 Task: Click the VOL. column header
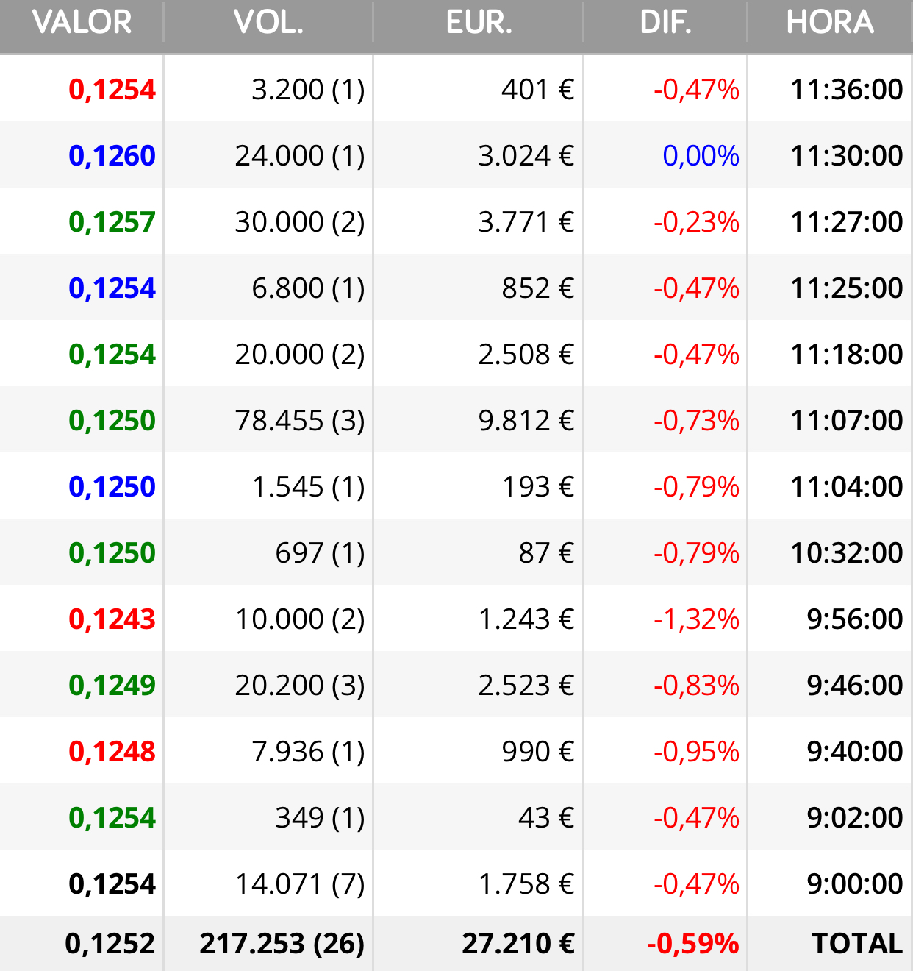[268, 22]
